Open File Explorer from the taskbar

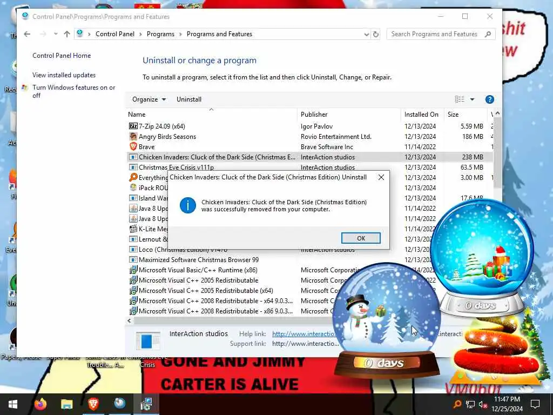66,404
